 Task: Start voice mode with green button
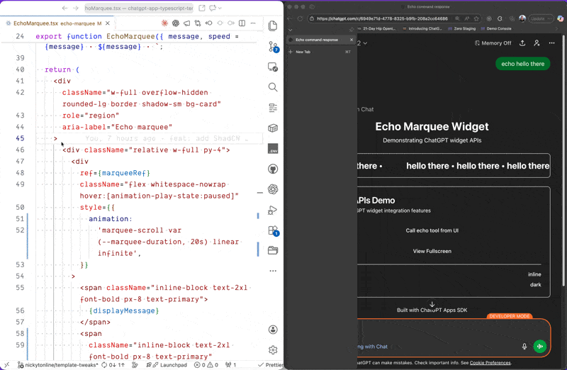(540, 346)
